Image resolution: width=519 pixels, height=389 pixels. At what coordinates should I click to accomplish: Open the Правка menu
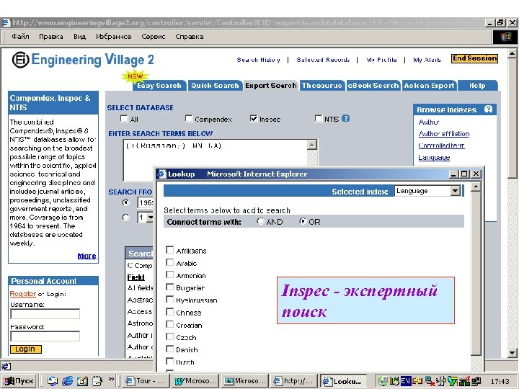[x=50, y=37]
